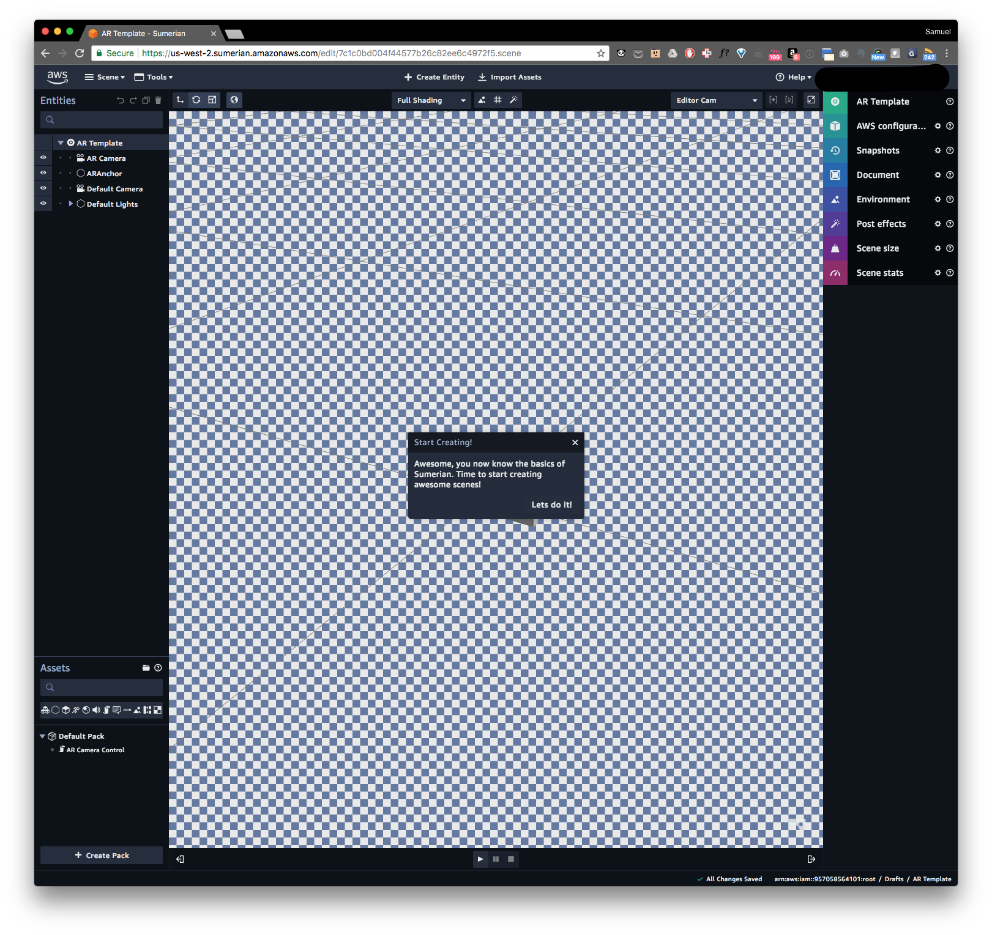Hide the Default Lights entity
The height and width of the screenshot is (935, 992).
[43, 204]
